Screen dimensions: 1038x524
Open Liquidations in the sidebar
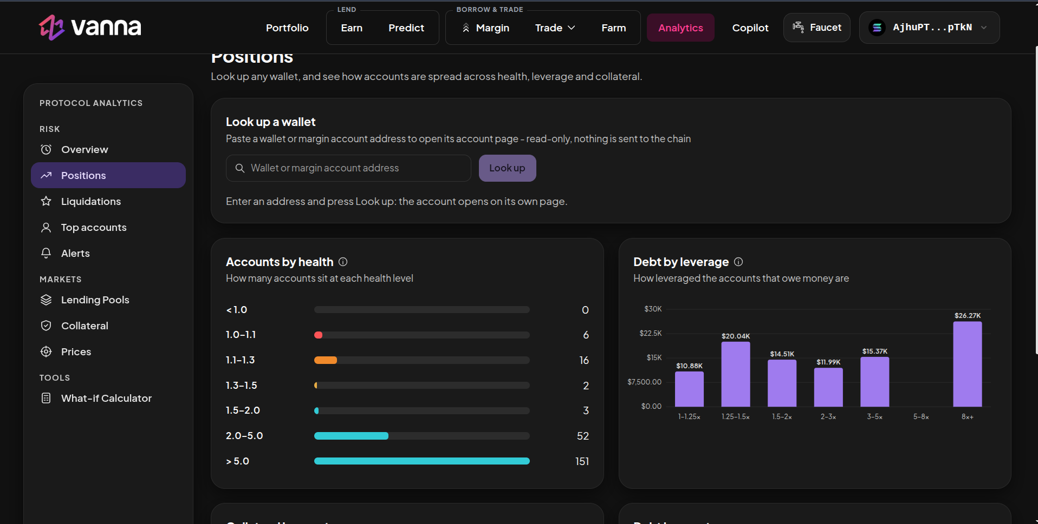click(108, 201)
